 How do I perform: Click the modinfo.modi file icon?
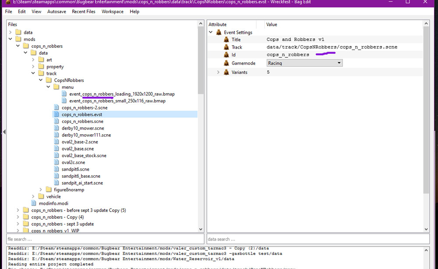click(34, 203)
